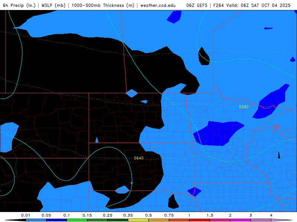The width and height of the screenshot is (297, 222).
Task: Select the '1000-500mb Thickness (m)' header text
Action: coord(103,5)
